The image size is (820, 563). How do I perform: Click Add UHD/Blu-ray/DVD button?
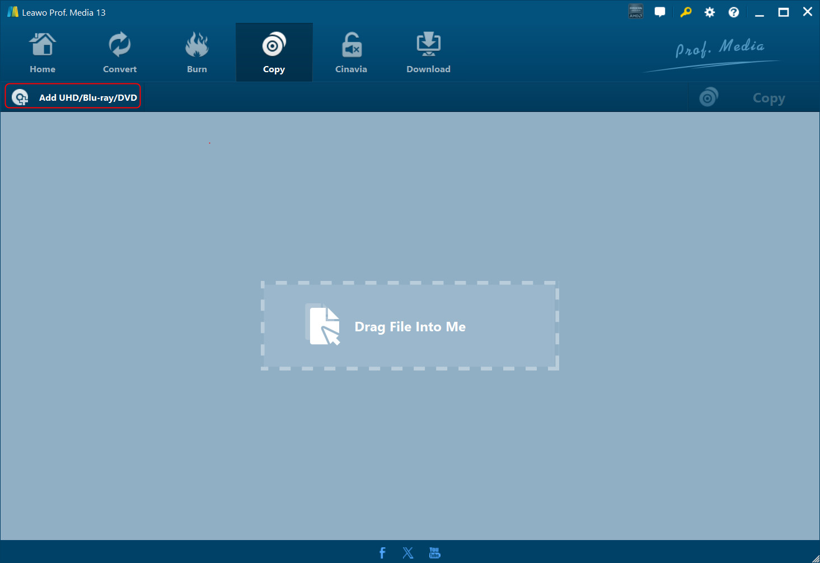click(x=73, y=97)
